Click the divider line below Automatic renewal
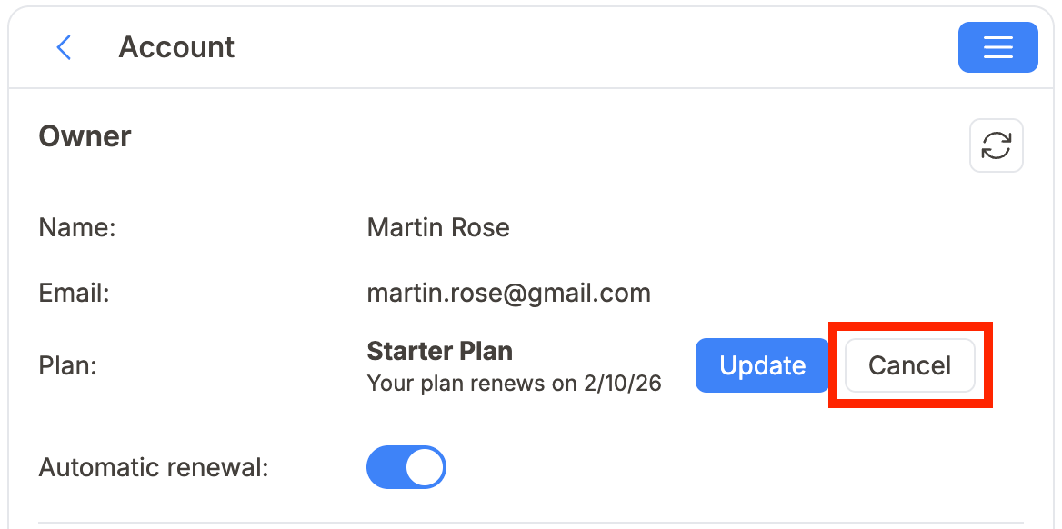 531,523
